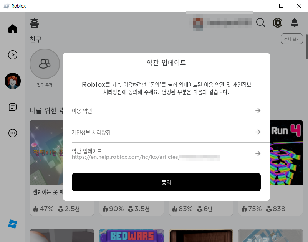Open the help.roblox.com 약관 업데이트 link row
The image size is (308, 242).
pyautogui.click(x=166, y=153)
